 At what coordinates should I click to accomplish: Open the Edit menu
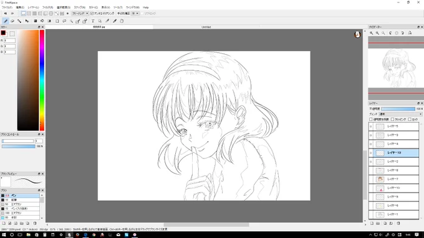20,7
